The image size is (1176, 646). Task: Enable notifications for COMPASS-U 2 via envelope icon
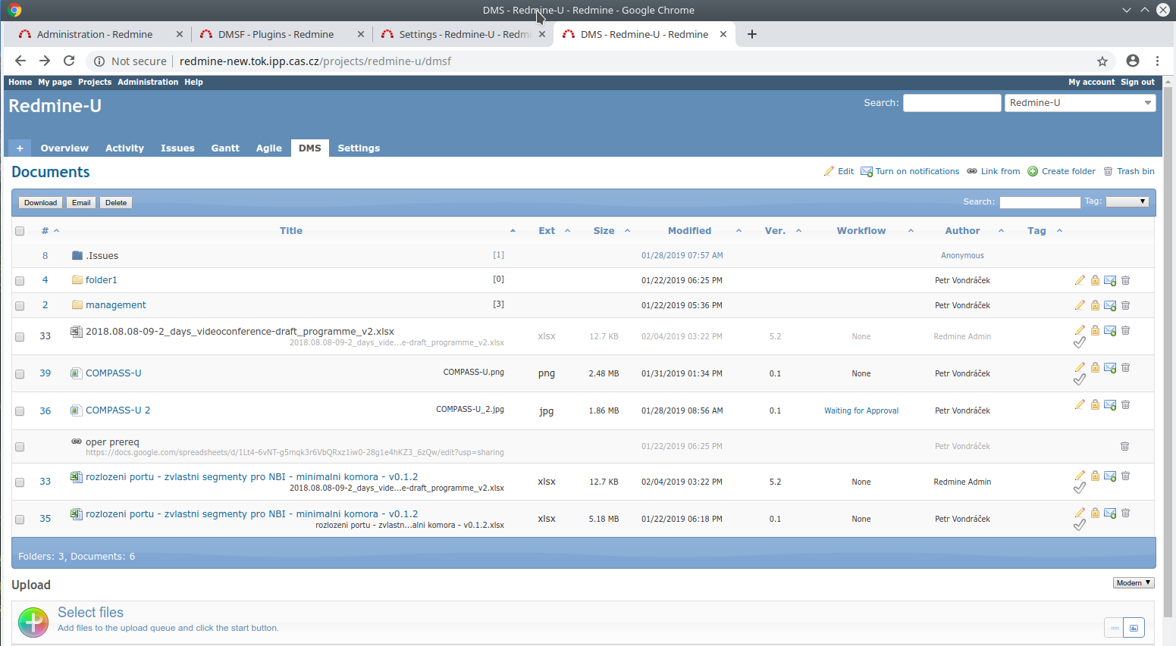point(1110,404)
